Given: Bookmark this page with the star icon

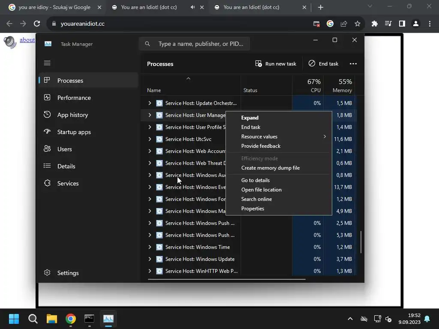Looking at the screenshot, I should pos(358,24).
